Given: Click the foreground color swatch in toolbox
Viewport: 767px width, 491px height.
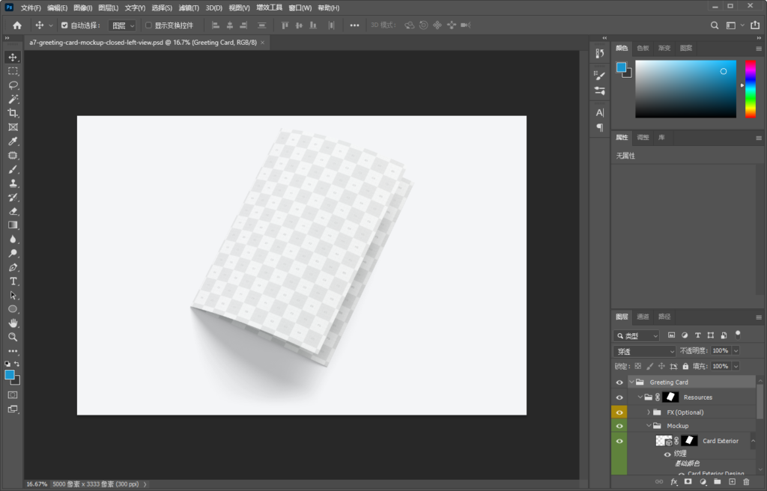Looking at the screenshot, I should click(x=9, y=375).
